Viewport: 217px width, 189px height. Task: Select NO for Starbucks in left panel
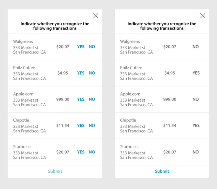92,152
